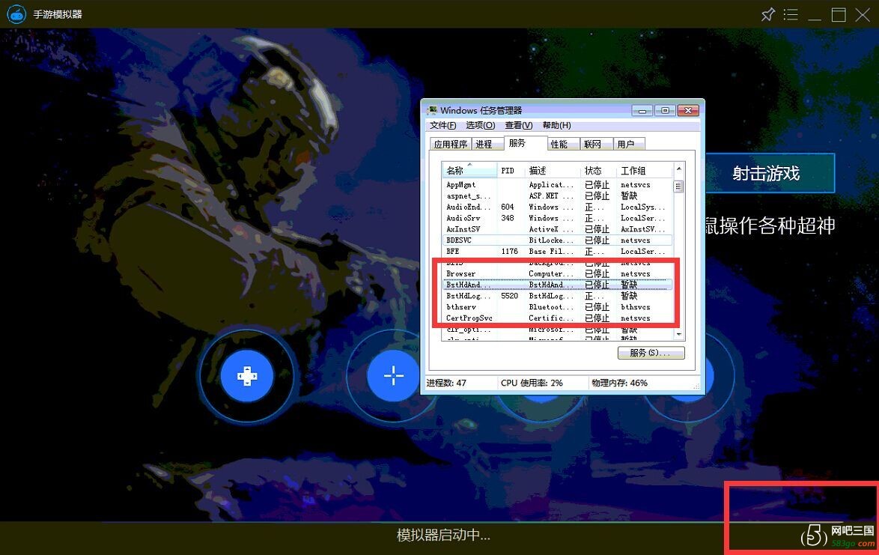This screenshot has height=555, width=879.
Task: Sort services by 工作组 column header
Action: (645, 171)
